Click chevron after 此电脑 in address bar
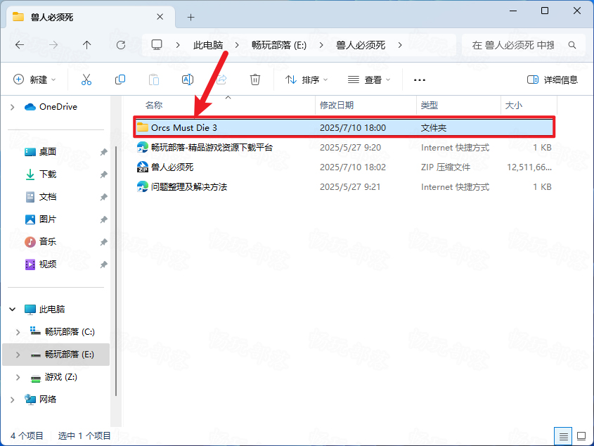This screenshot has height=446, width=594. click(x=237, y=45)
